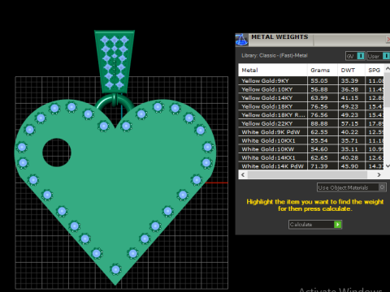
Task: Click the horizontal scroll left arrow
Action: [243, 174]
